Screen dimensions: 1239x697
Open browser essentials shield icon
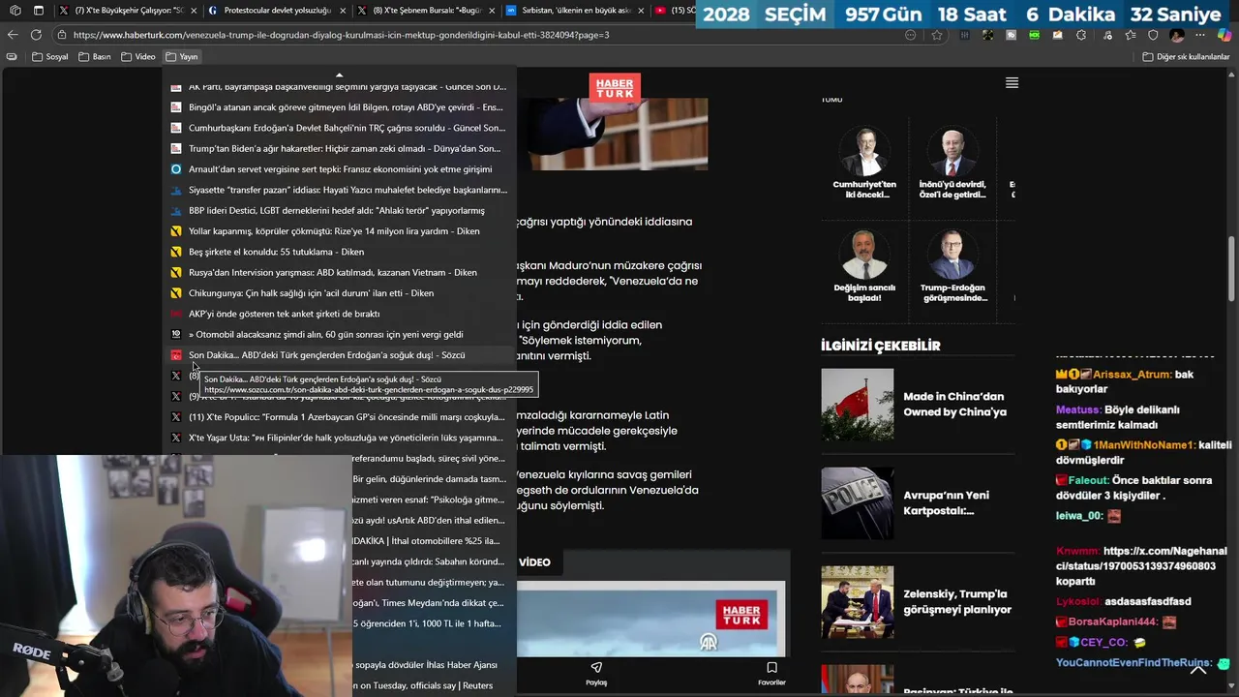(1152, 35)
